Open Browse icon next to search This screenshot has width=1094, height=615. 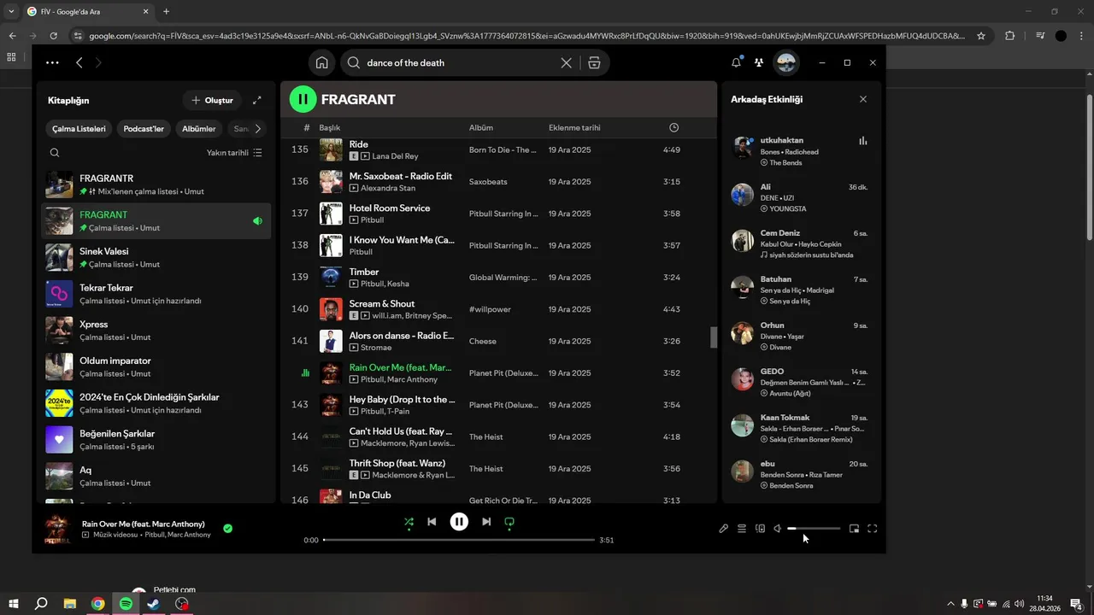[x=594, y=62]
